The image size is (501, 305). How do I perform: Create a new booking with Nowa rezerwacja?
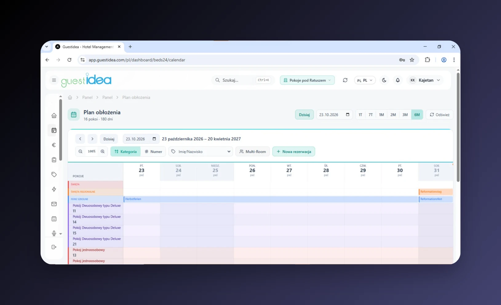click(294, 152)
